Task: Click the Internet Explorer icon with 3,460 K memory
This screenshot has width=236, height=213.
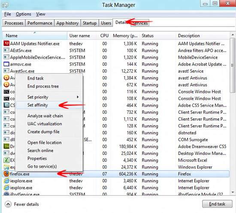Action: coord(6,181)
